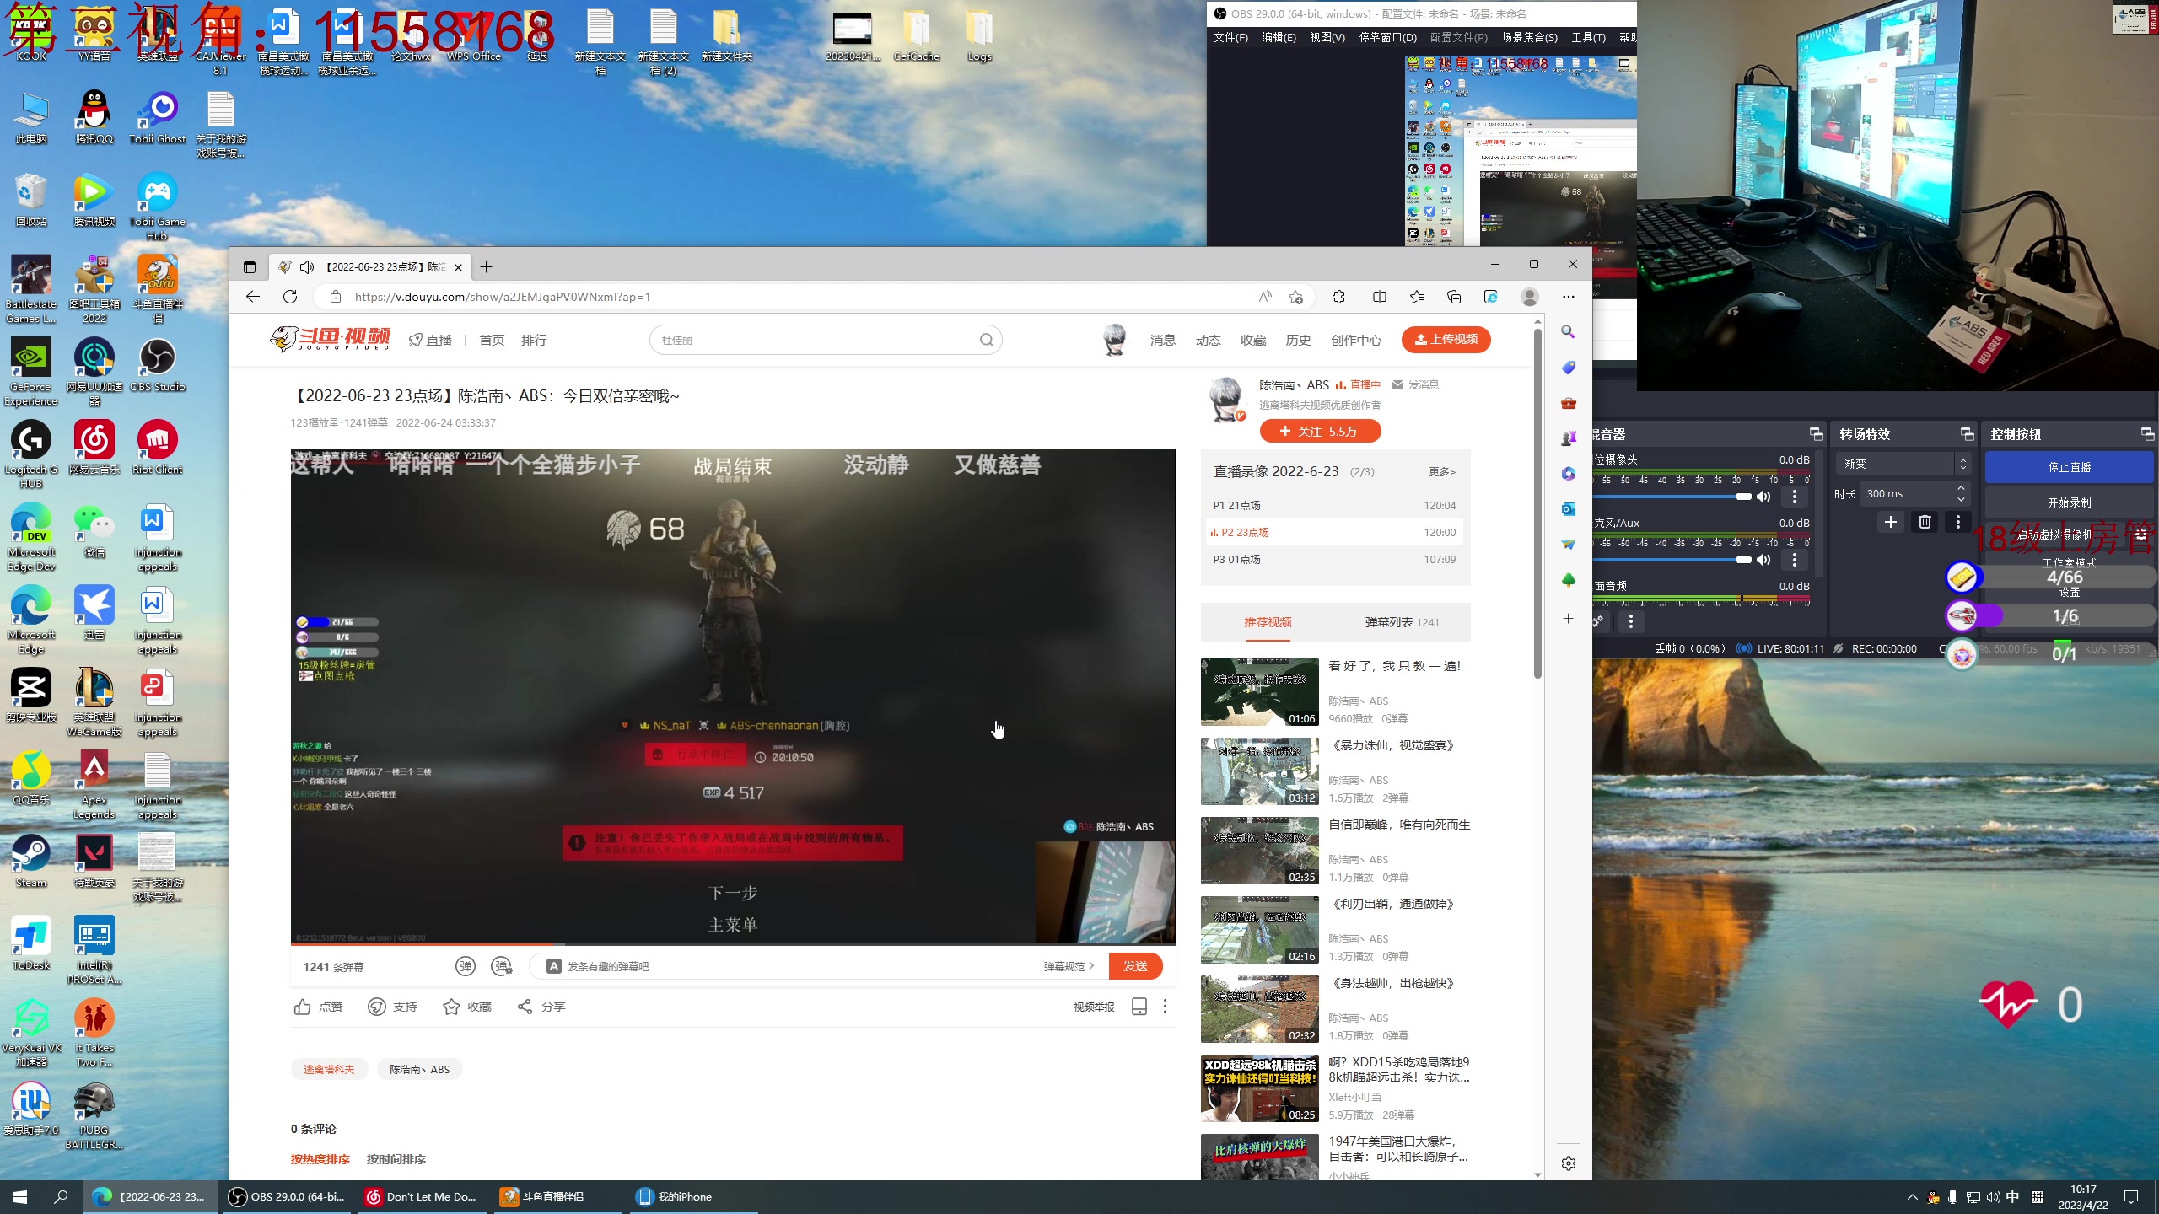Click the orange 上传视频 upload button
This screenshot has height=1214, width=2159.
1446,339
